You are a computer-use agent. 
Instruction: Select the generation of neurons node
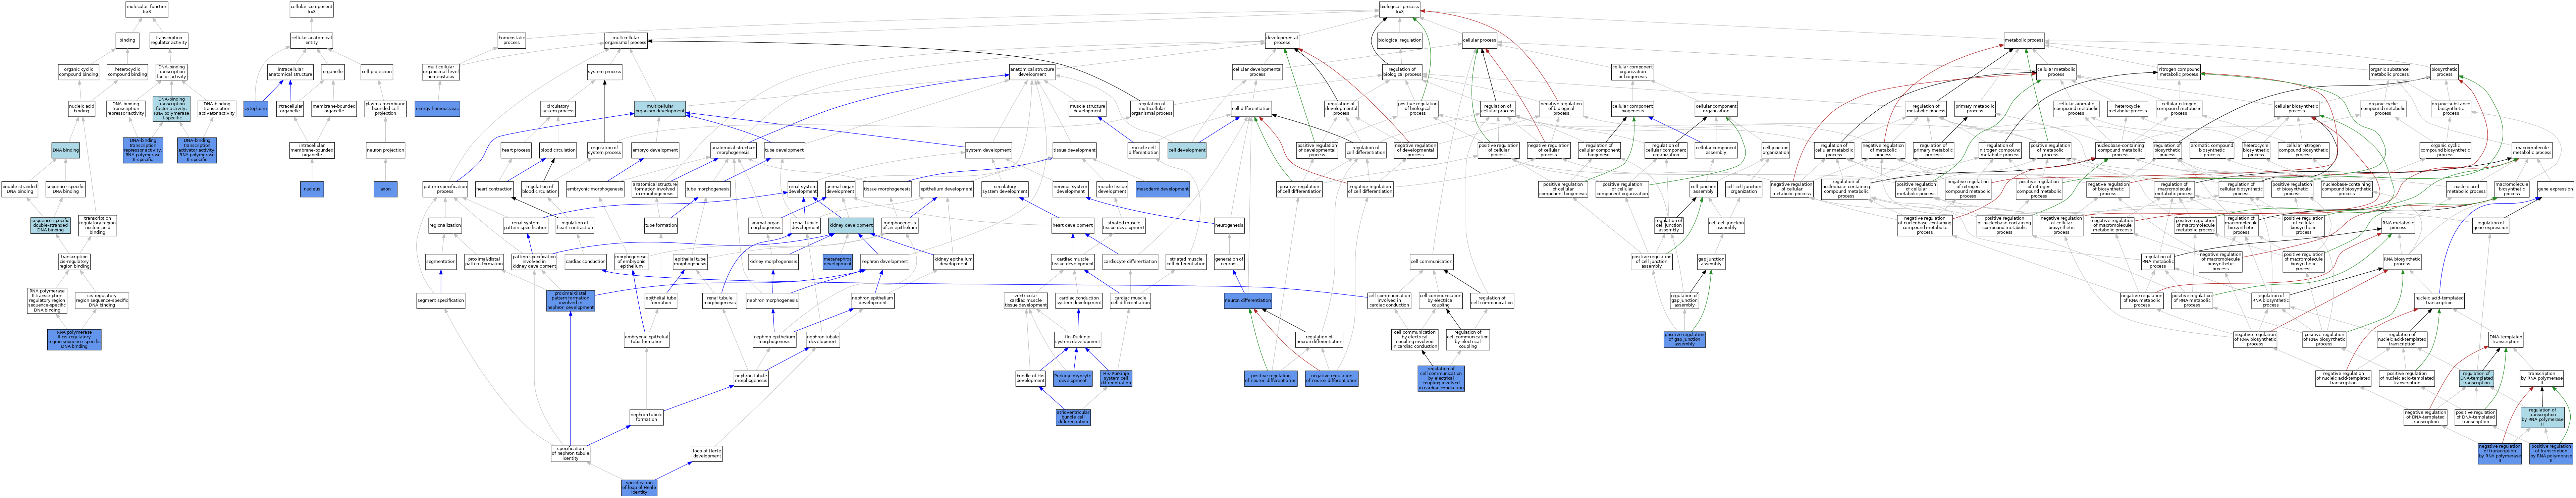coord(1229,262)
